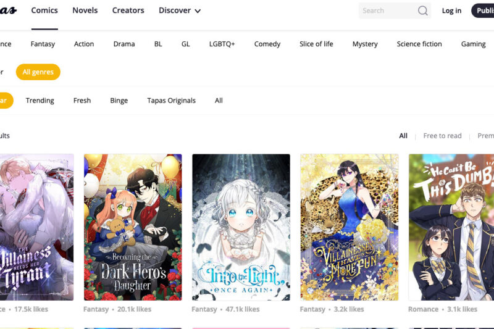Click 'Romance • 3.1k likes' caption
This screenshot has height=329, width=494.
(x=443, y=309)
